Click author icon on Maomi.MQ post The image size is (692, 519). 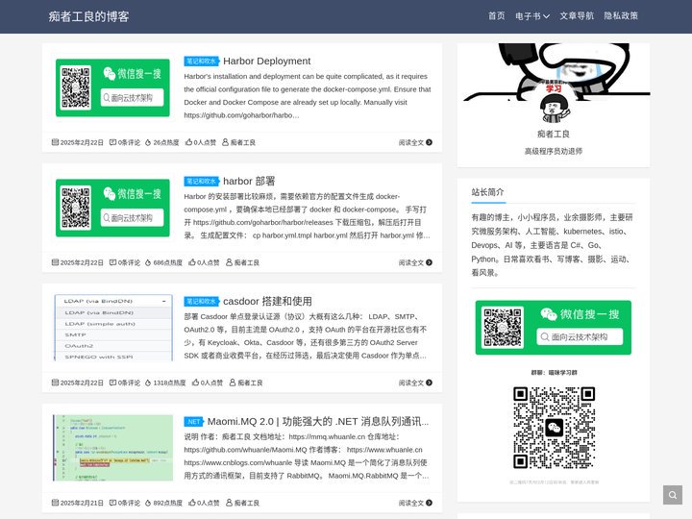[x=229, y=503]
